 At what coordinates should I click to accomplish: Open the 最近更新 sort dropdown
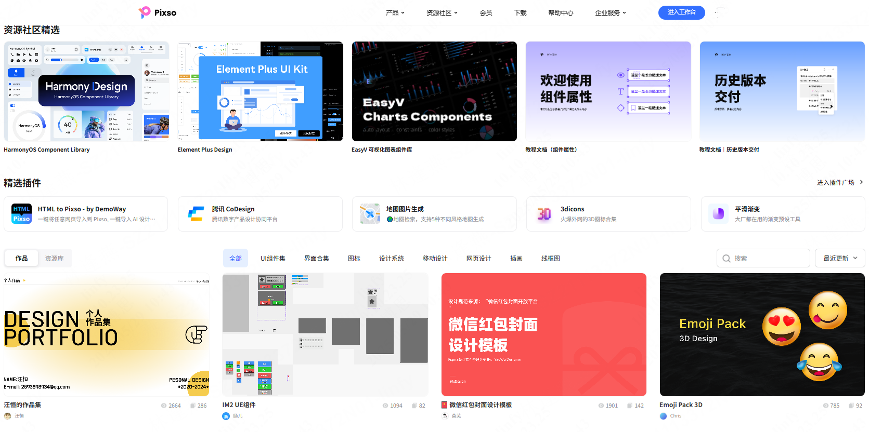[x=840, y=258]
